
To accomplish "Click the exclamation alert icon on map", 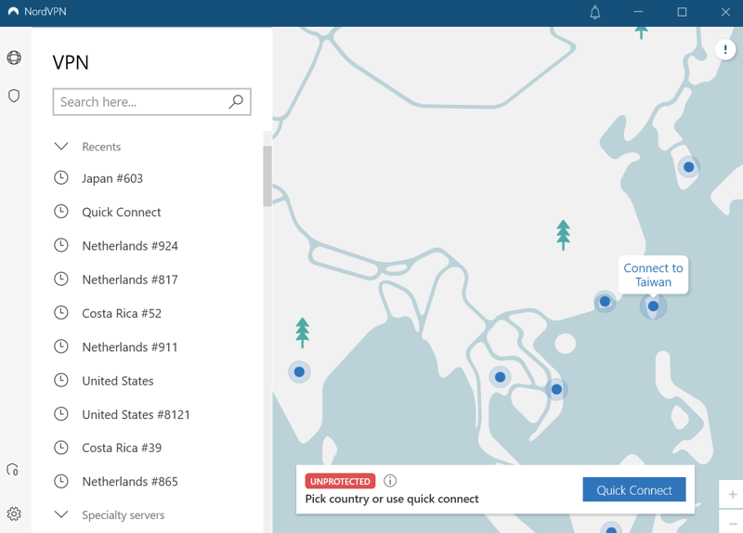I will tap(725, 49).
